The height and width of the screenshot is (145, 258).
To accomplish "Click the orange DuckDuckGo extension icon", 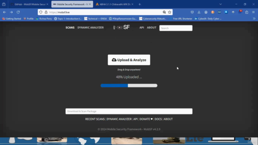I will click(x=212, y=12).
